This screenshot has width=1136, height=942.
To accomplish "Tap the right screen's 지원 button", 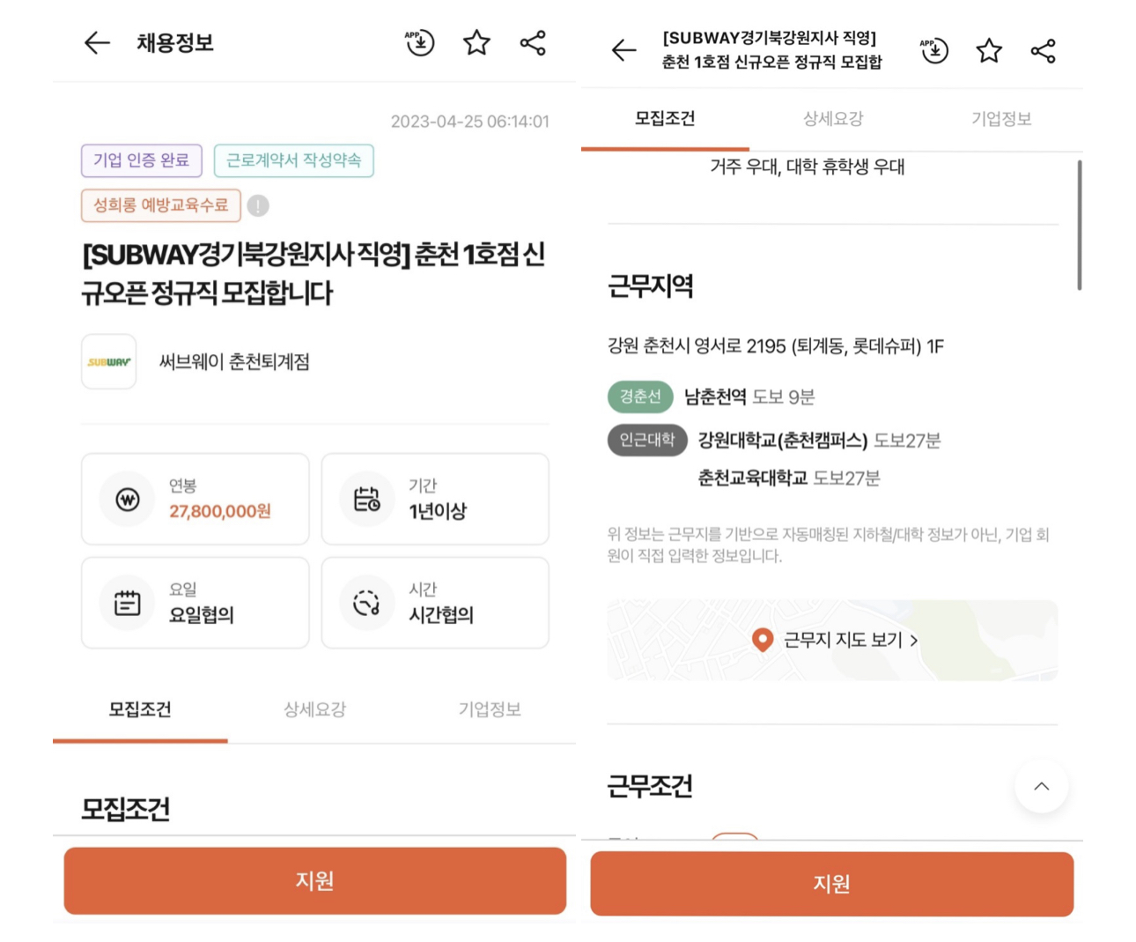I will 832,884.
